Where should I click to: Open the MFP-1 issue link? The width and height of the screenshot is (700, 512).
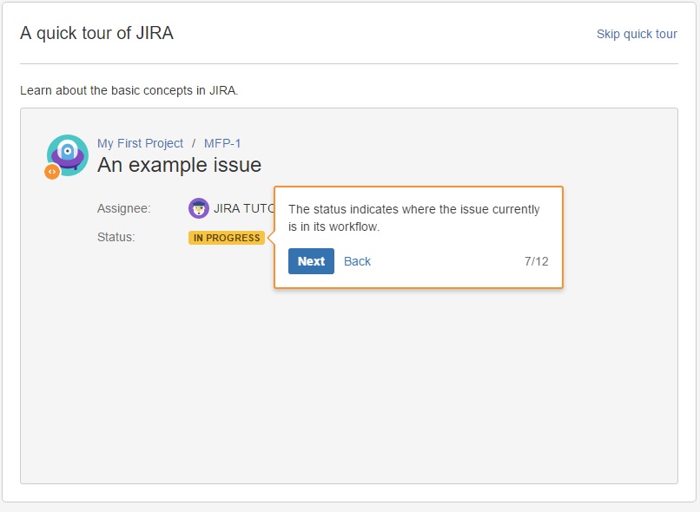tap(222, 143)
